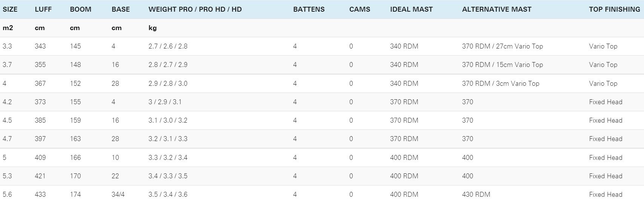Select the IDEAL MAST column header
This screenshot has height=205, width=644.
[x=411, y=9]
